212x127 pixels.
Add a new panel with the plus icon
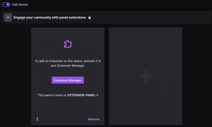[146, 76]
